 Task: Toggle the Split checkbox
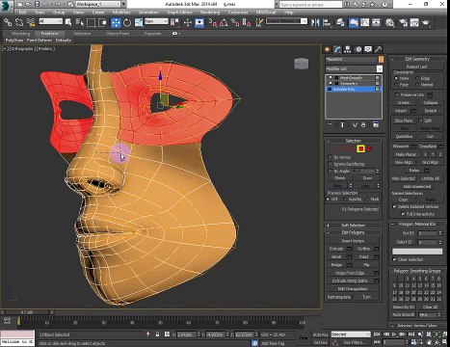420,120
